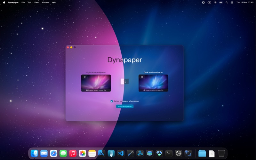The width and height of the screenshot is (256, 160).
Task: Open the Trash in the dock
Action: pyautogui.click(x=221, y=154)
